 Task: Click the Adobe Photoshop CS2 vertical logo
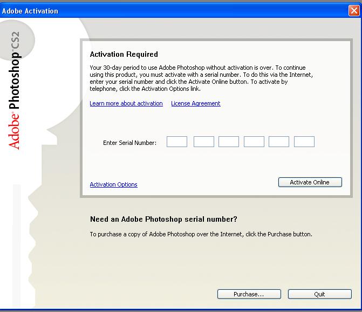pos(15,90)
